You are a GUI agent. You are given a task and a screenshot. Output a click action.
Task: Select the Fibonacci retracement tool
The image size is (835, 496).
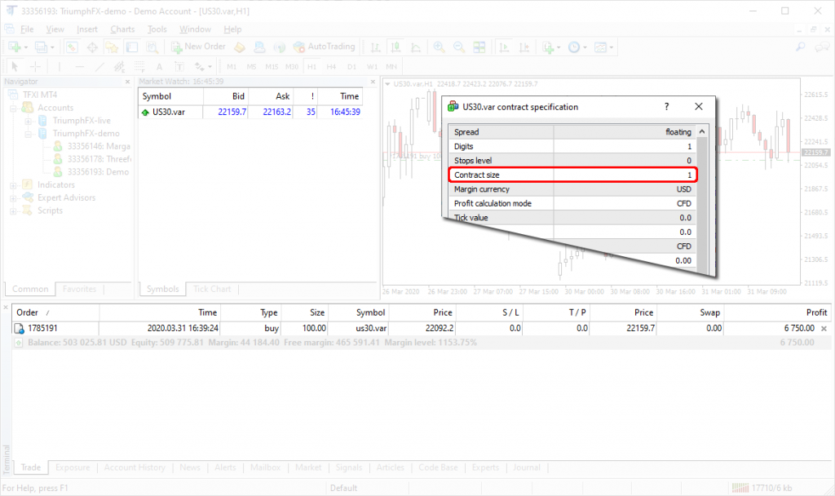[139, 67]
